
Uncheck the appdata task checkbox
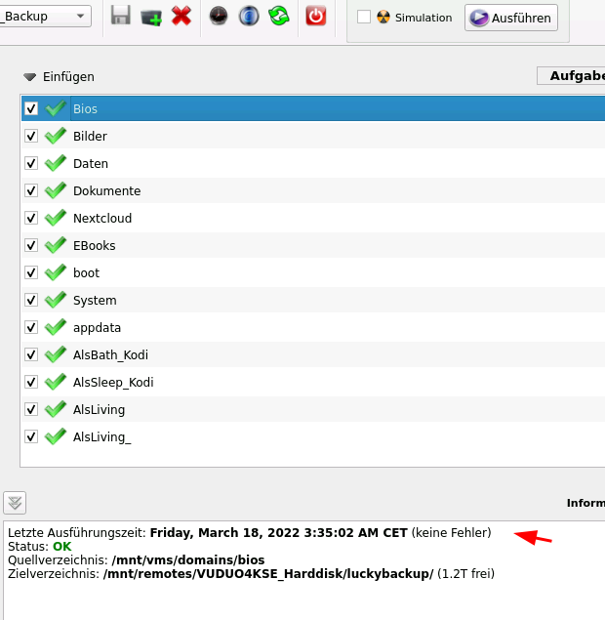tap(31, 327)
